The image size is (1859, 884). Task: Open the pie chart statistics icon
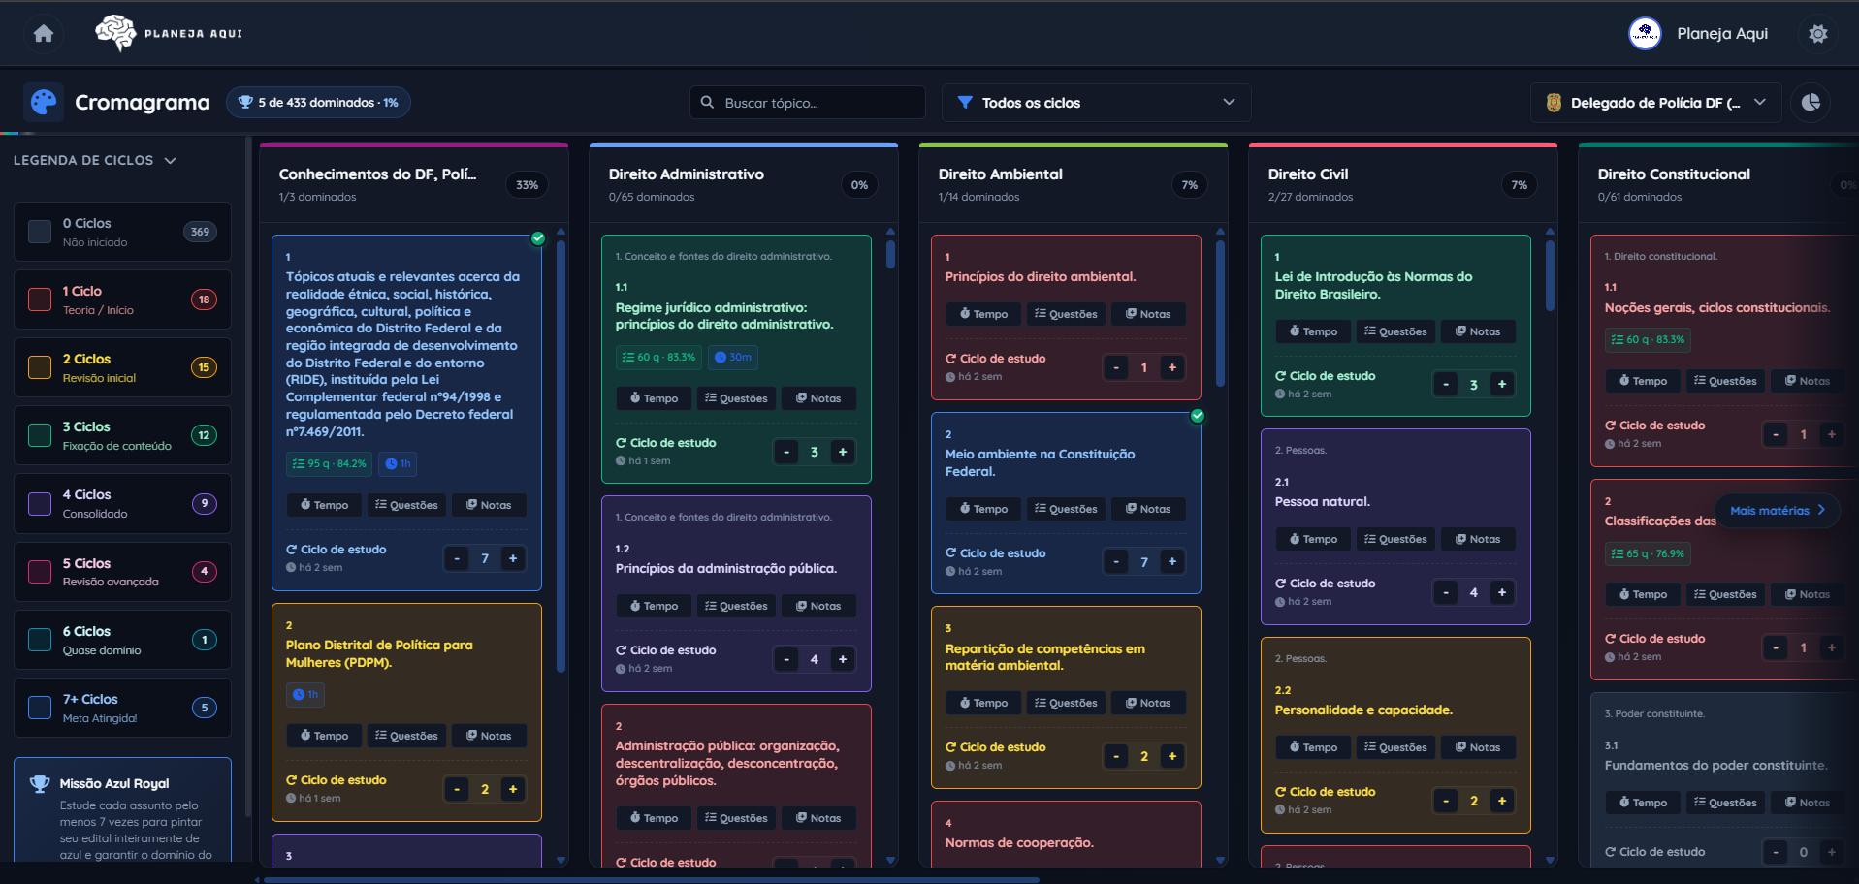tap(1811, 102)
